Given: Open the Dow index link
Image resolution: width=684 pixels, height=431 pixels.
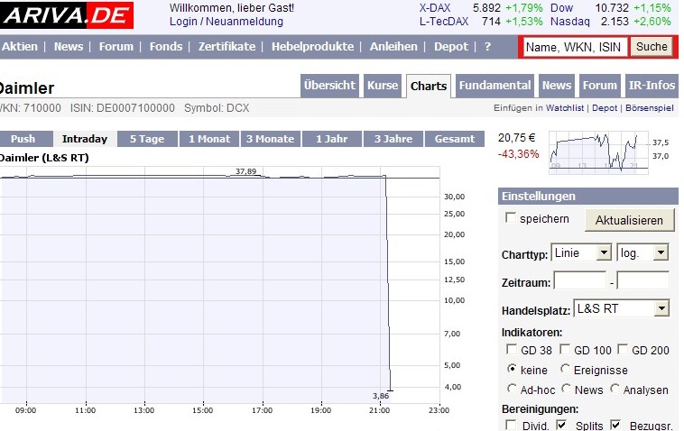Looking at the screenshot, I should (x=561, y=8).
